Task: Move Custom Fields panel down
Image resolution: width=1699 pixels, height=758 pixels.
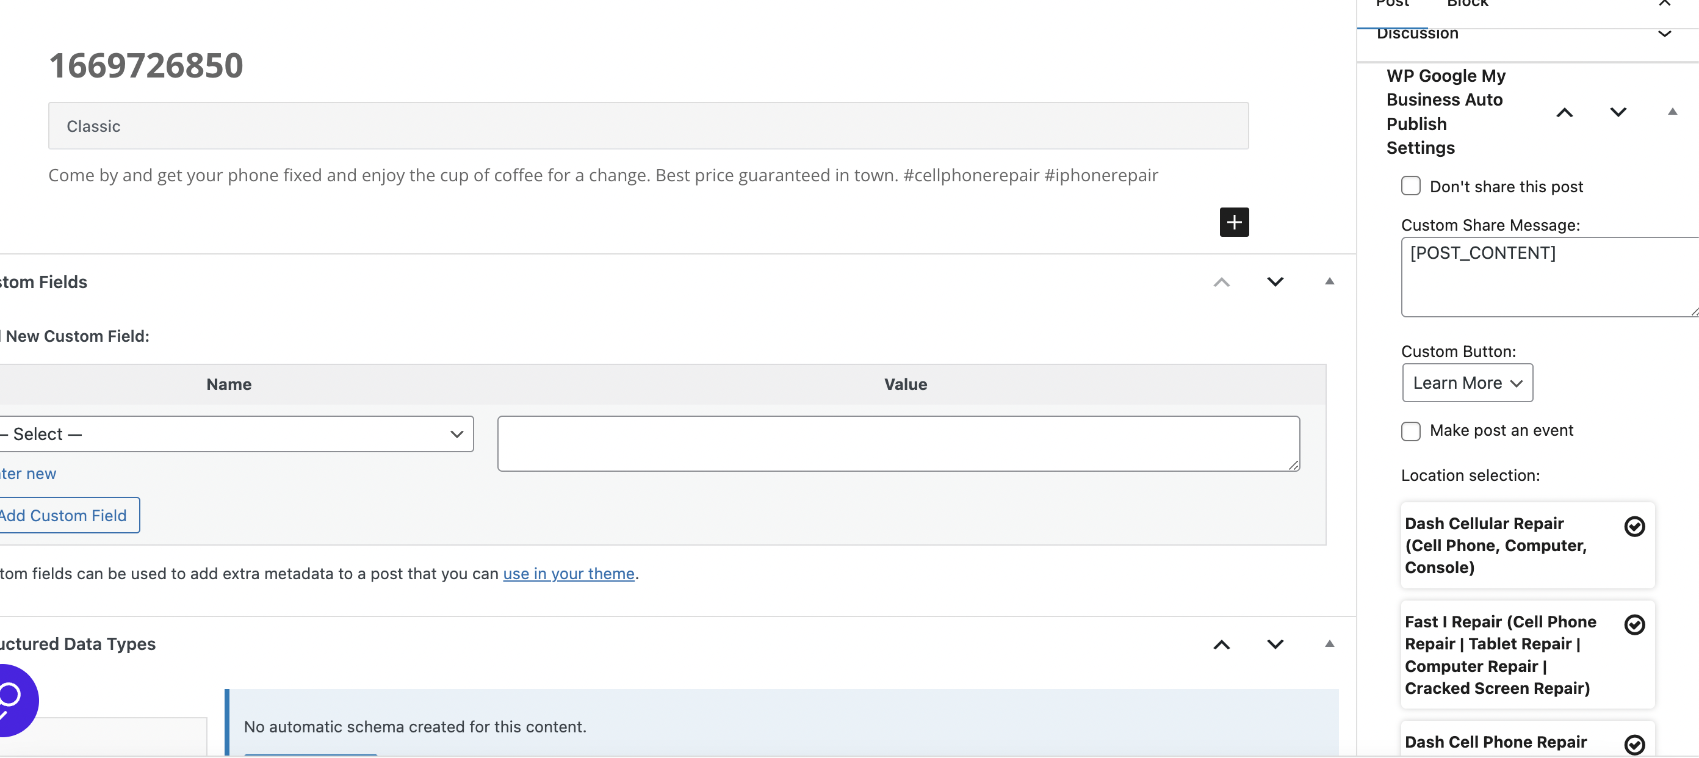Action: (x=1275, y=282)
